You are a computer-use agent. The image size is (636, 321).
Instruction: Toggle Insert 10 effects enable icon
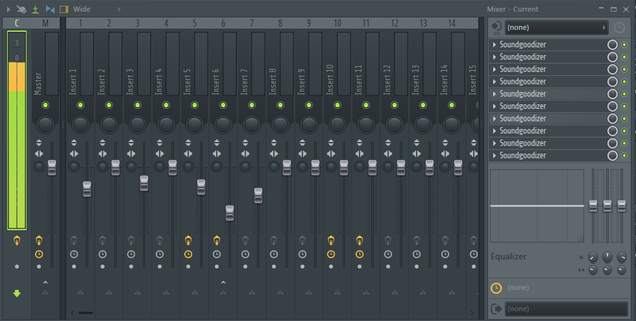coord(331,241)
